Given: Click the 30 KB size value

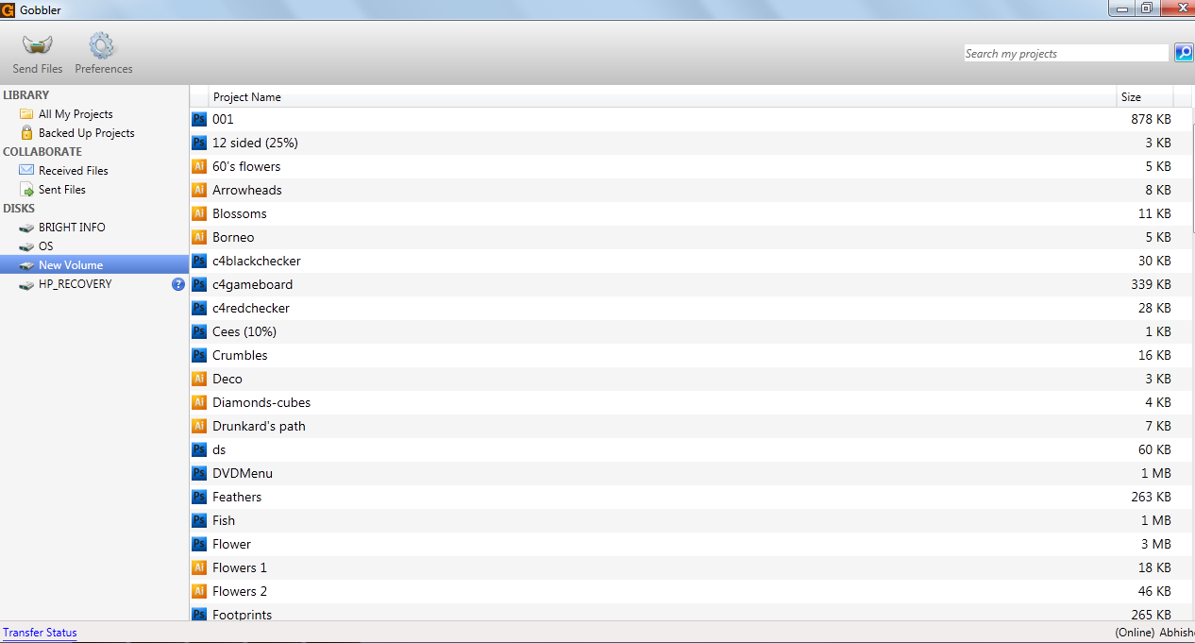Looking at the screenshot, I should point(1154,261).
